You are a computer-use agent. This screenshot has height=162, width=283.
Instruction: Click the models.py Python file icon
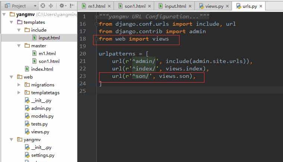click(x=27, y=116)
